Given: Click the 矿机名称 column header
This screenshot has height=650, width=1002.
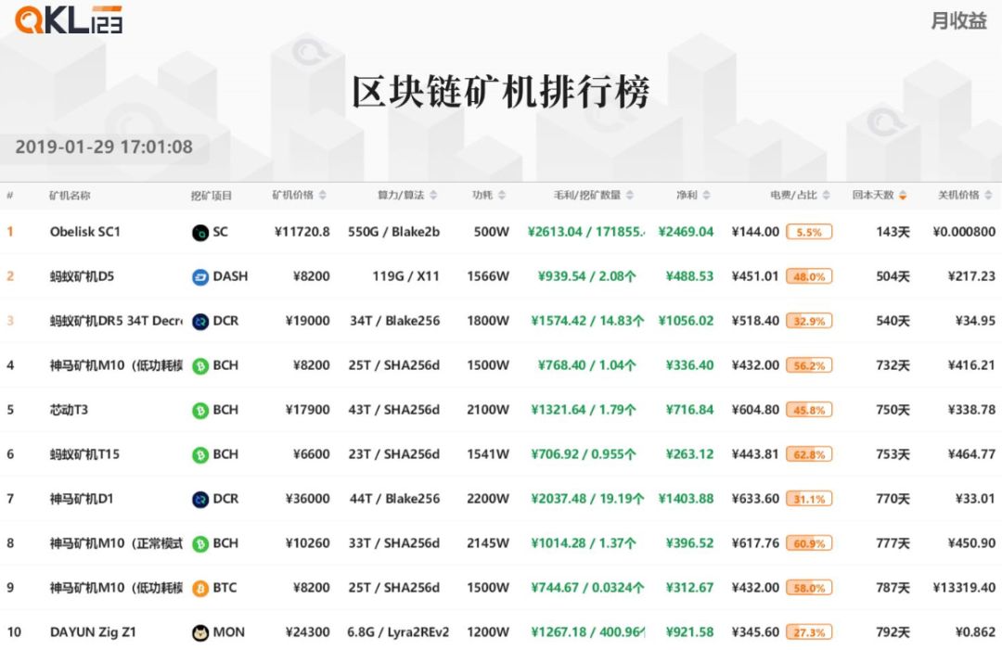Looking at the screenshot, I should (x=70, y=196).
